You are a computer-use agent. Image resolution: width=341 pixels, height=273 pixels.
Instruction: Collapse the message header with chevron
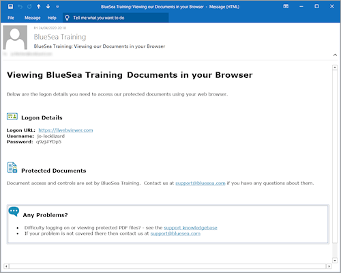click(x=335, y=55)
